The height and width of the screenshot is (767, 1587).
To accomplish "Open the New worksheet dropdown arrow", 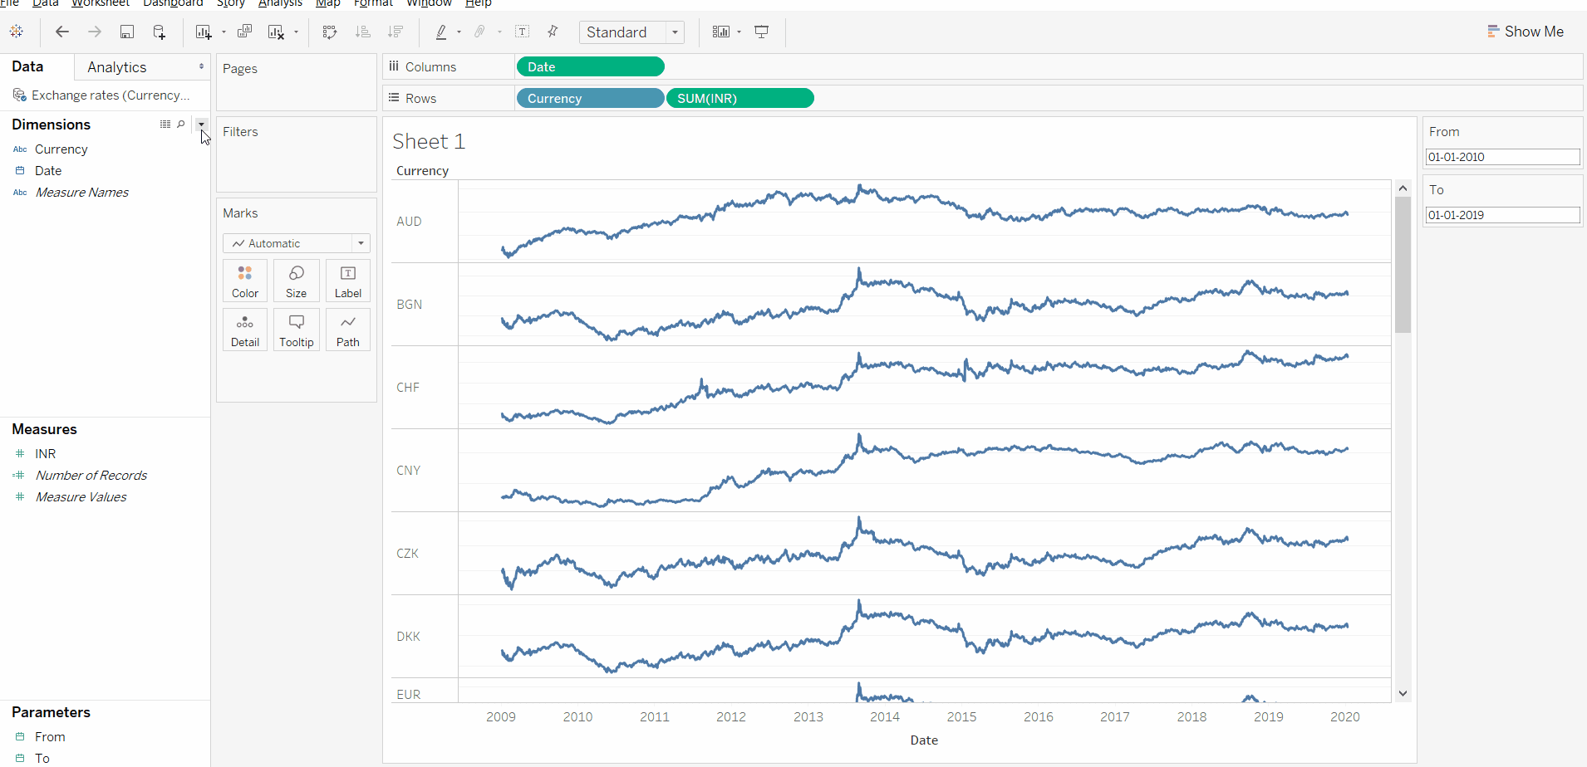I will [x=224, y=32].
